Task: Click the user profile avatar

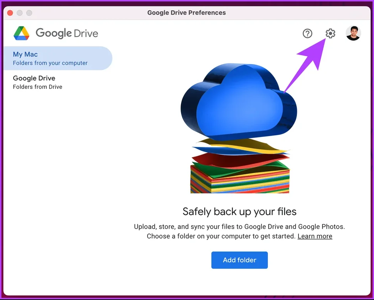Action: coord(353,33)
